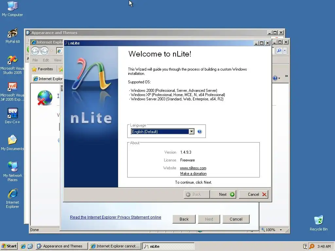This screenshot has height=251, width=335.
Task: Click the Internet Explorer back arrow button
Action: click(35, 51)
